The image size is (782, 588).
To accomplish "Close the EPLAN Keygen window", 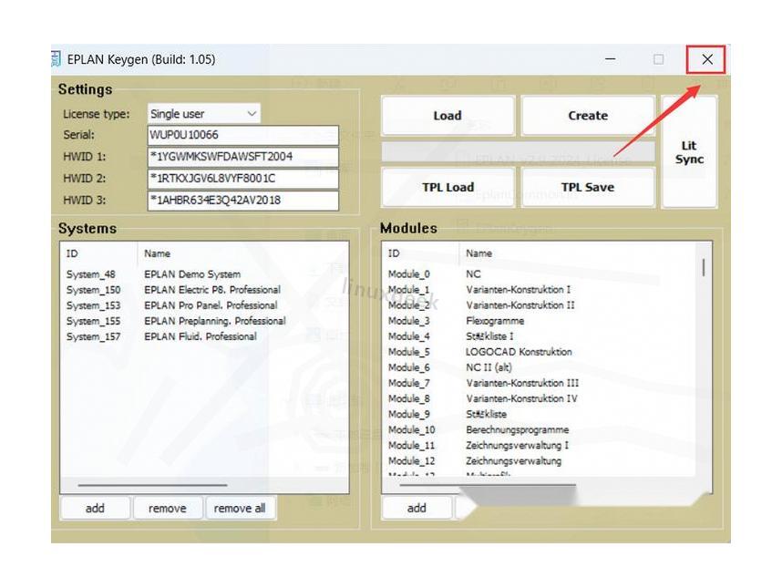I will point(706,60).
